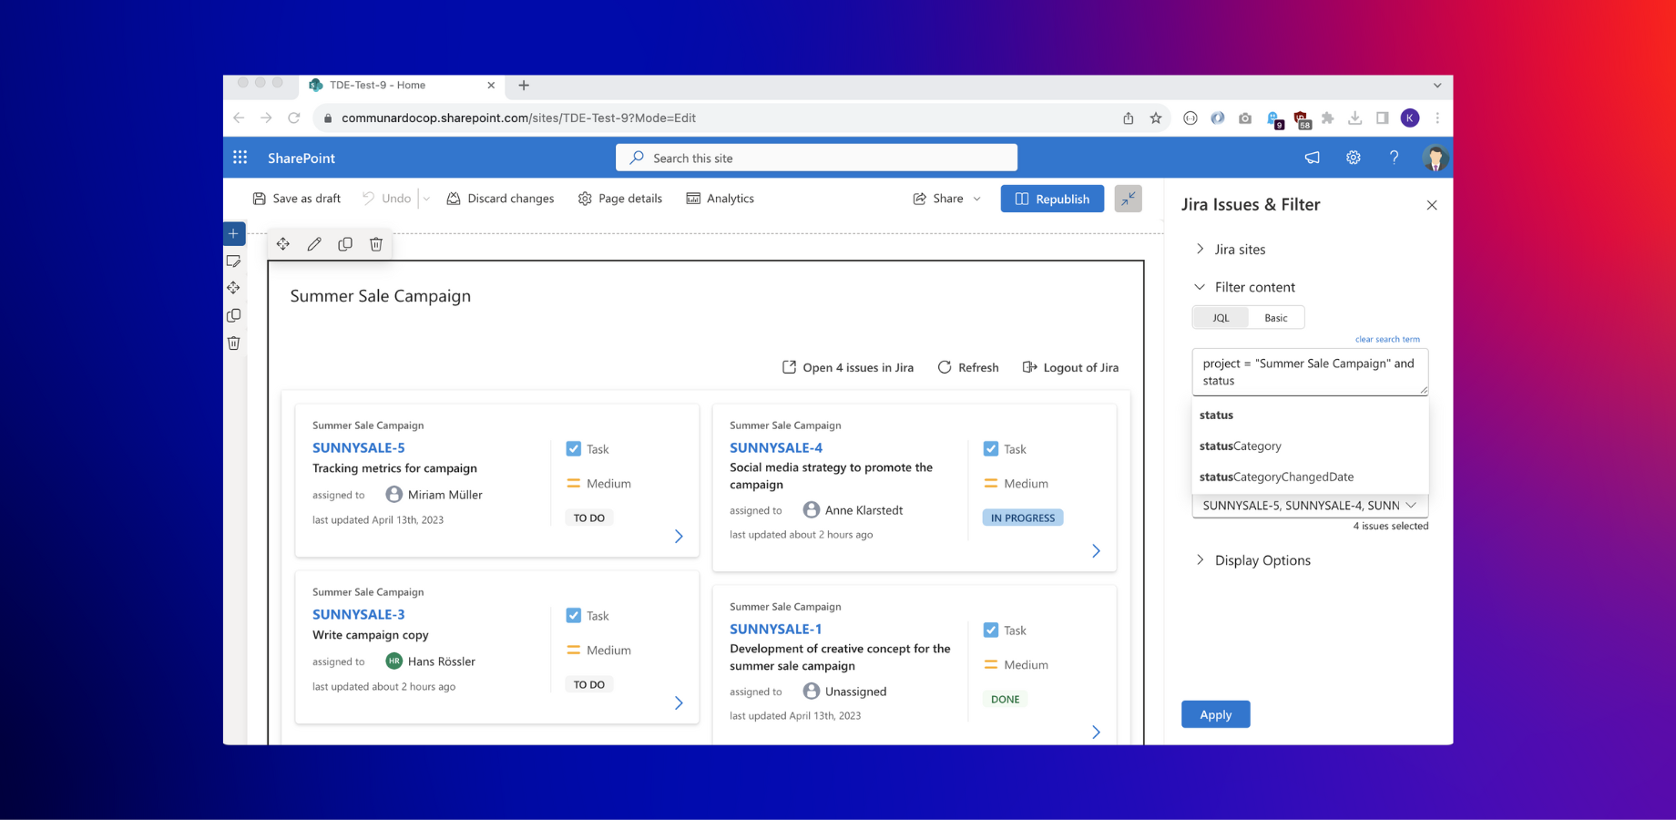The width and height of the screenshot is (1676, 820).
Task: Open the browser extensions puzzle icon
Action: point(1328,118)
